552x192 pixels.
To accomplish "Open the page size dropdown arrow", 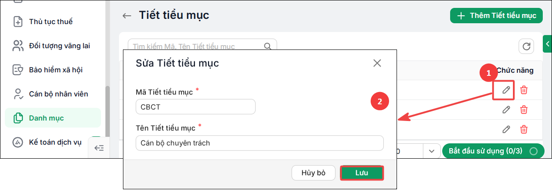I will pyautogui.click(x=431, y=151).
